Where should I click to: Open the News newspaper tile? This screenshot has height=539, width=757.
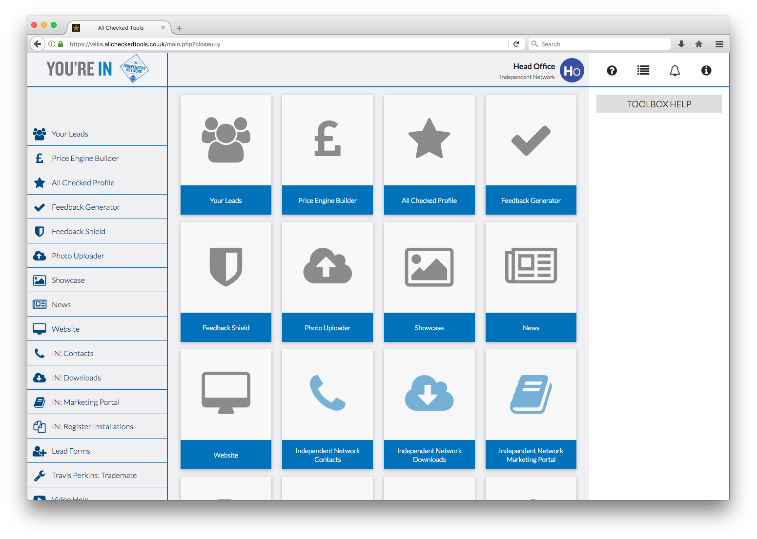pyautogui.click(x=531, y=267)
